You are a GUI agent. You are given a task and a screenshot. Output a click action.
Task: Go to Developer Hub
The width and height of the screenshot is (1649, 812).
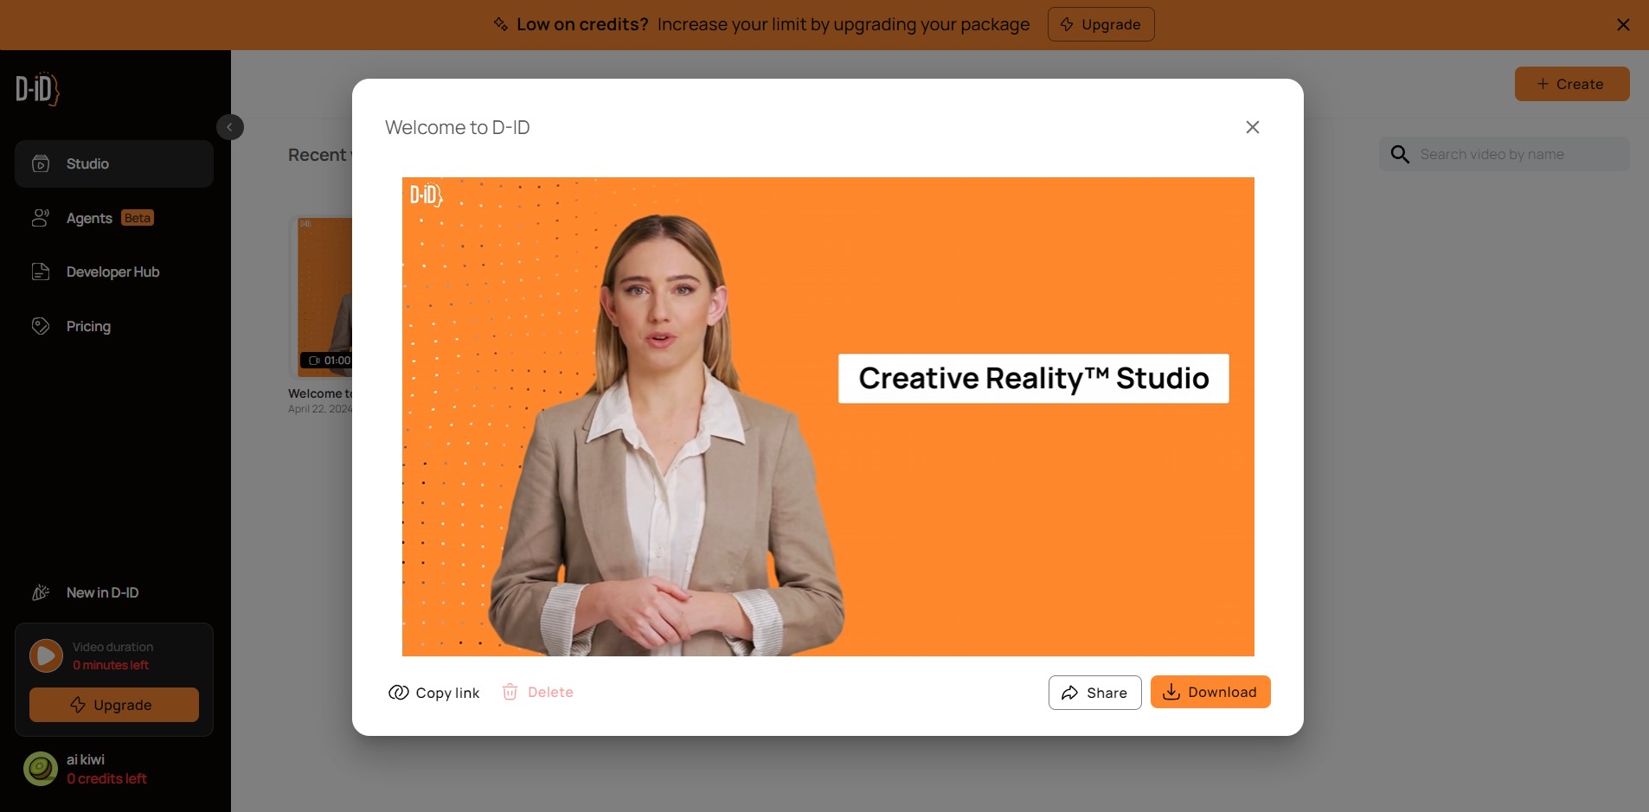[x=114, y=272]
